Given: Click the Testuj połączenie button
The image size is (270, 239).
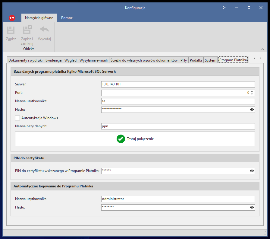Looking at the screenshot, I should point(135,139).
